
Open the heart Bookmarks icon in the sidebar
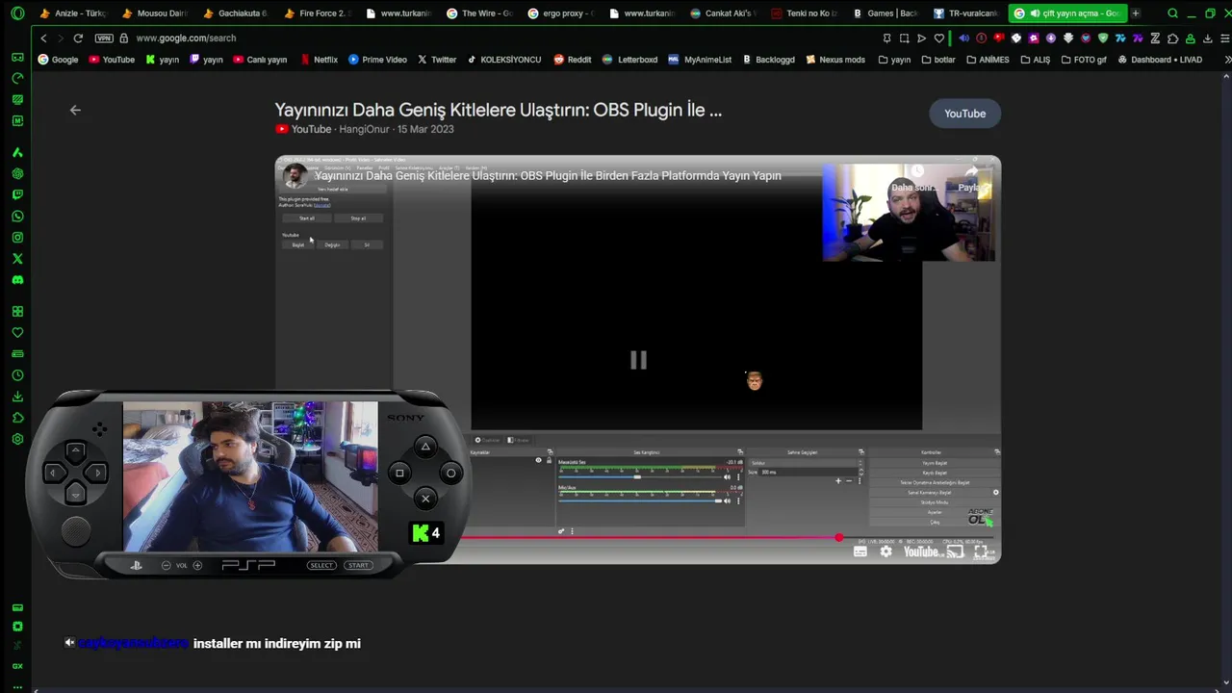coord(17,333)
